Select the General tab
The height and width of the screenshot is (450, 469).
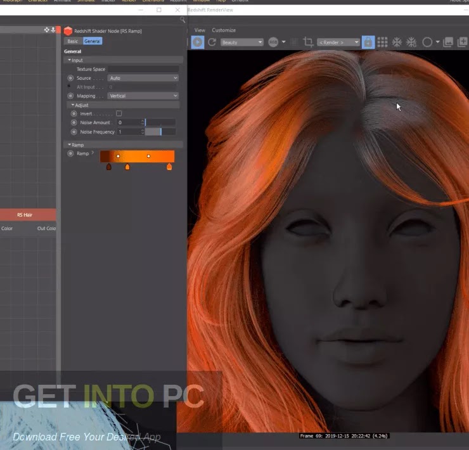tap(92, 41)
